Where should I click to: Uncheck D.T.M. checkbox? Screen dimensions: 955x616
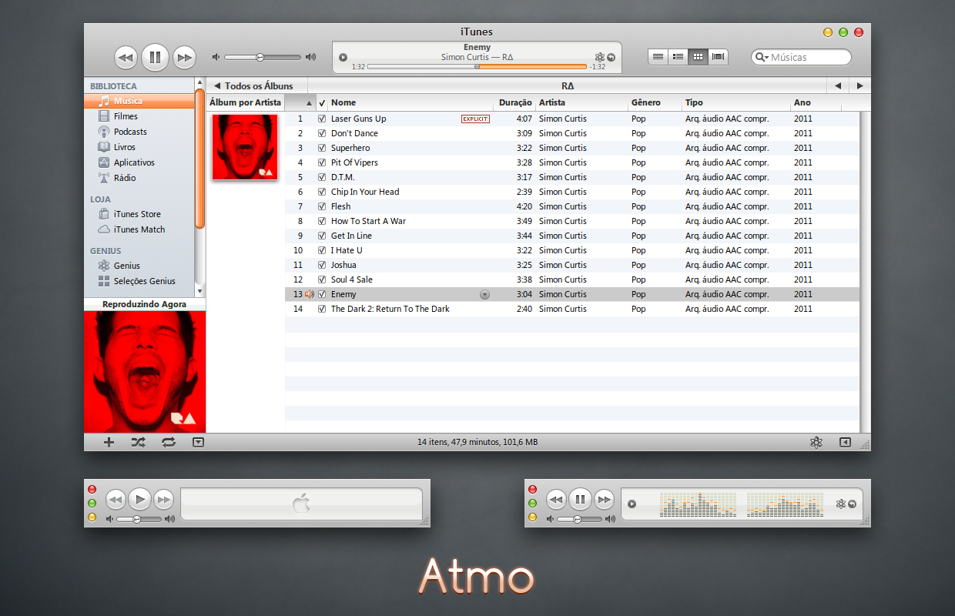(322, 177)
